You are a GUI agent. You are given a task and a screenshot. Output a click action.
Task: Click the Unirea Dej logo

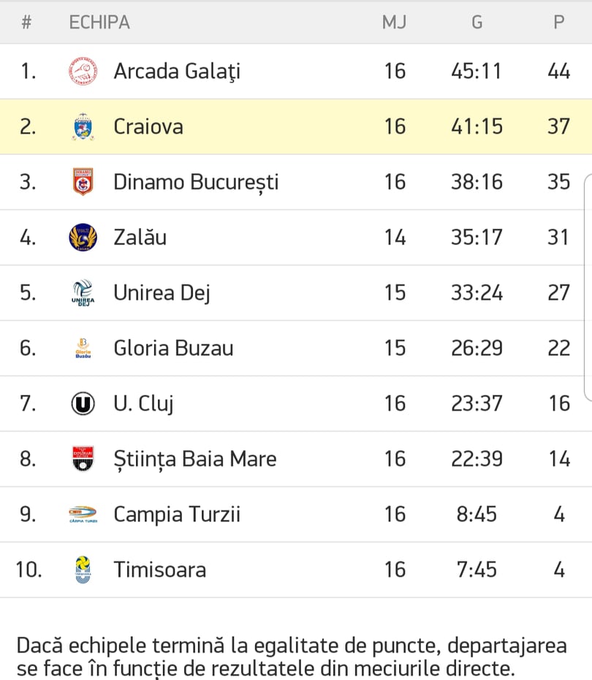[83, 293]
